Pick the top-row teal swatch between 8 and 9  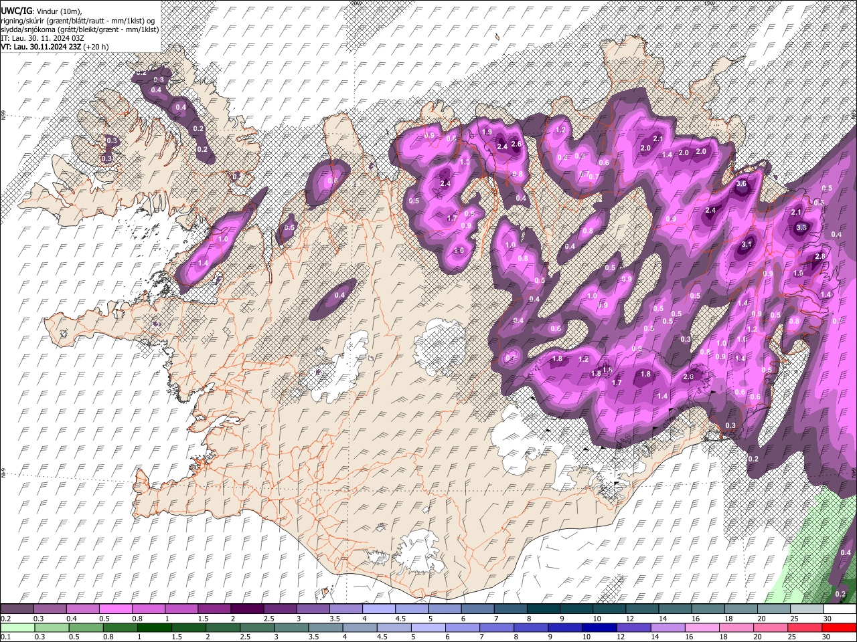point(542,609)
